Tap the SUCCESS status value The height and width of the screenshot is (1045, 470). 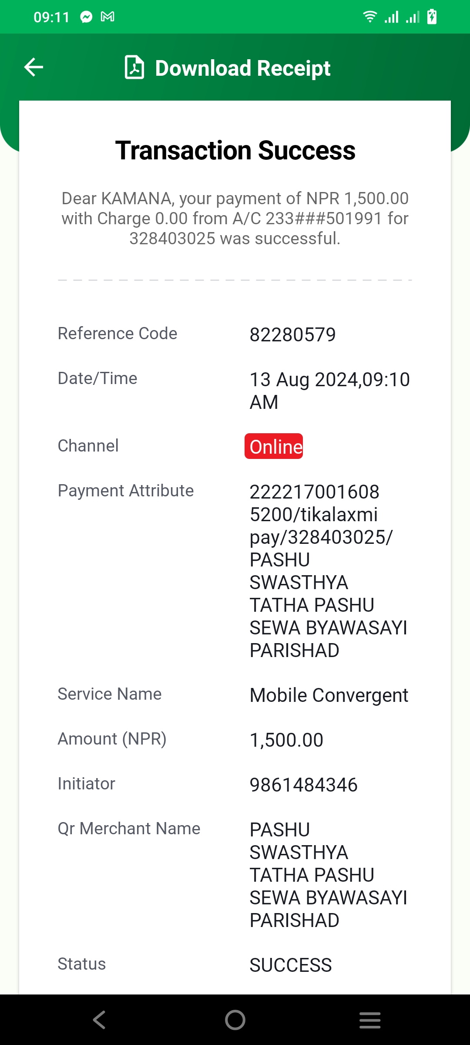[291, 965]
